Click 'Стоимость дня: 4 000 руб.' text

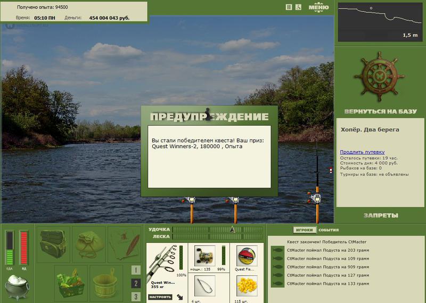[368, 163]
